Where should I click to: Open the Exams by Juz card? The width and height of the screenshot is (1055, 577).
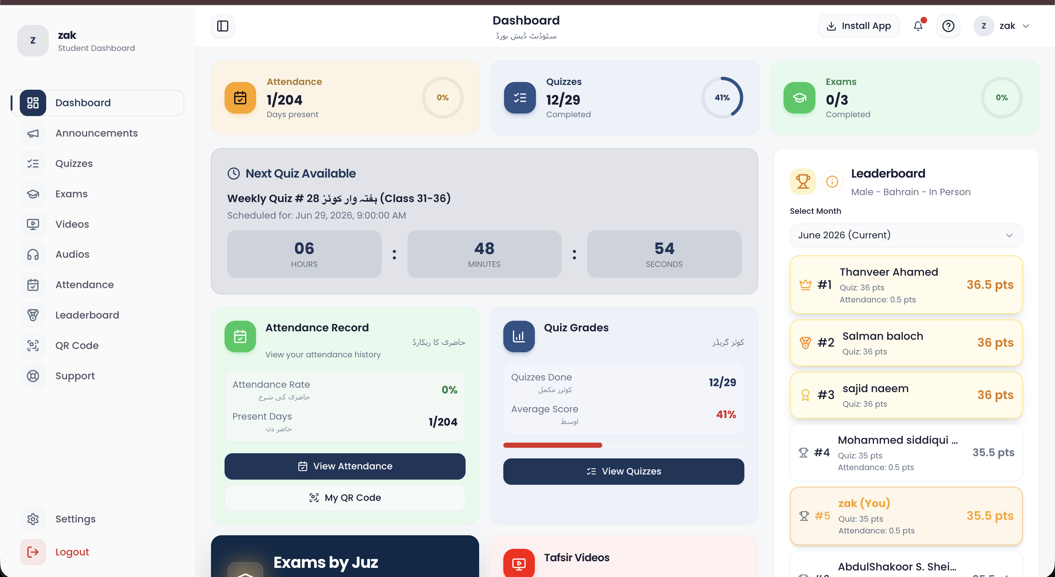tap(344, 556)
